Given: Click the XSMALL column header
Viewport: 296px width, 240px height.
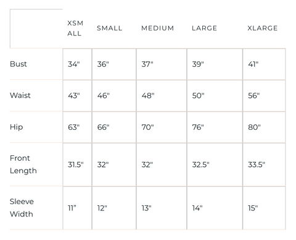Looking at the screenshot, I should (75, 28).
